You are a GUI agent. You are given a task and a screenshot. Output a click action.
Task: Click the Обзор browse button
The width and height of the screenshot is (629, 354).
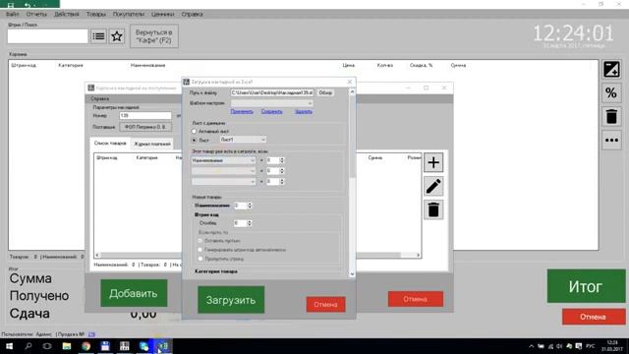[x=325, y=92]
